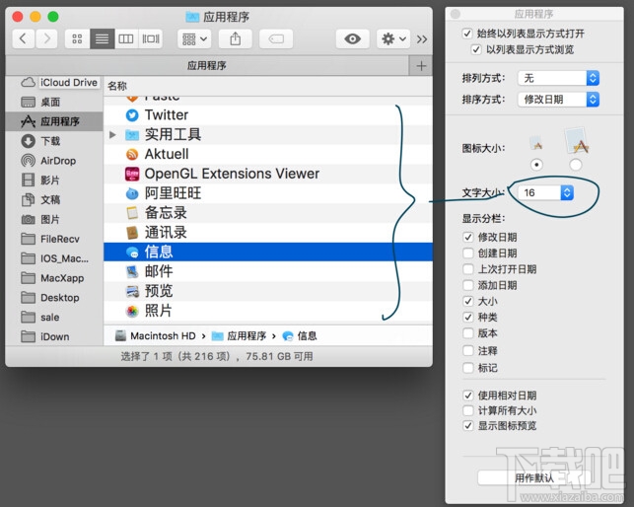The width and height of the screenshot is (634, 507).
Task: Toggle 以列表显示方式浏览 checkbox
Action: click(x=476, y=49)
